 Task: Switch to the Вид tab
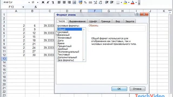tap(118, 21)
